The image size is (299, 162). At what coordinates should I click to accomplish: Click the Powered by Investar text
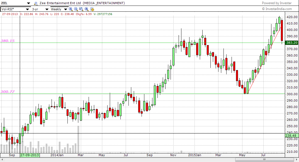[x=277, y=3]
